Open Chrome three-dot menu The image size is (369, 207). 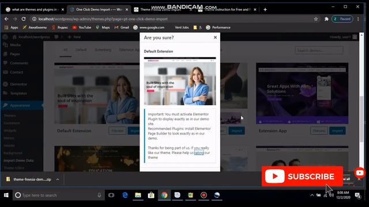pyautogui.click(x=358, y=19)
